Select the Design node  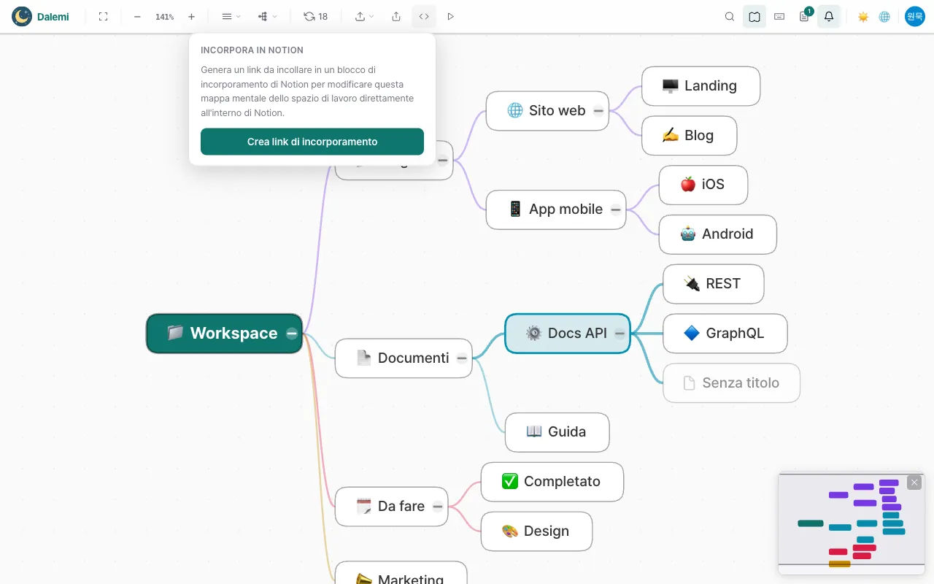coord(537,531)
